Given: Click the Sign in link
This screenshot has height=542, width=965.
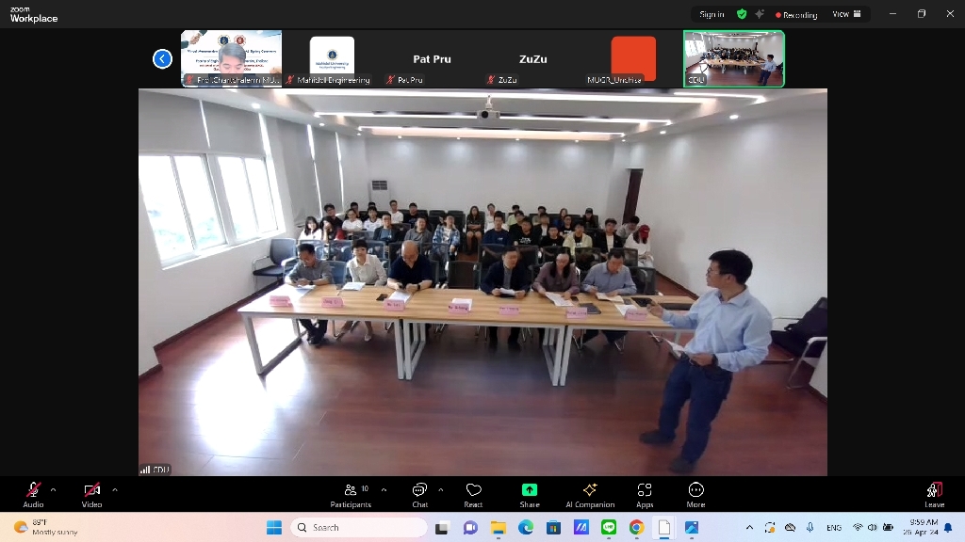Looking at the screenshot, I should (711, 14).
